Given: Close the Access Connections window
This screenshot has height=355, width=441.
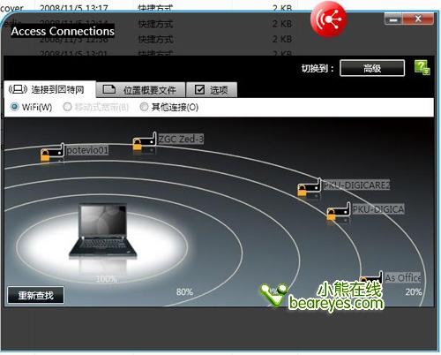Looking at the screenshot, I should (418, 19).
